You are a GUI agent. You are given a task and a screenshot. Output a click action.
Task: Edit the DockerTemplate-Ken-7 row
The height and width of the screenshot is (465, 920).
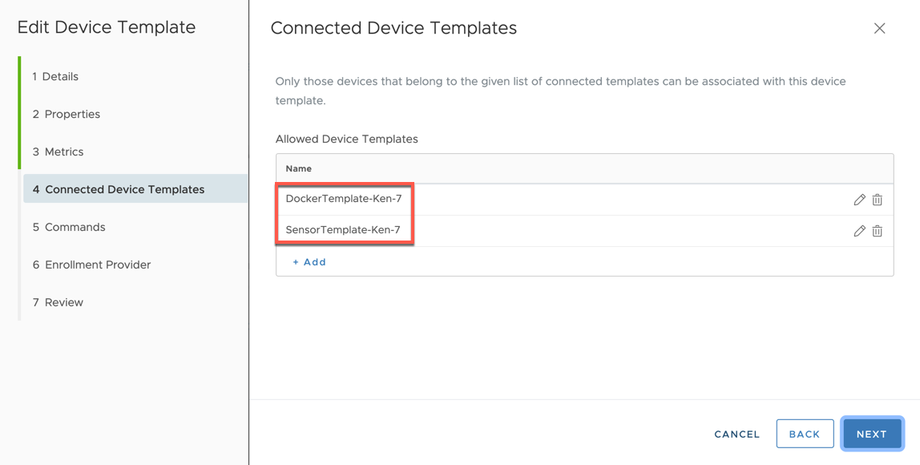coord(859,200)
